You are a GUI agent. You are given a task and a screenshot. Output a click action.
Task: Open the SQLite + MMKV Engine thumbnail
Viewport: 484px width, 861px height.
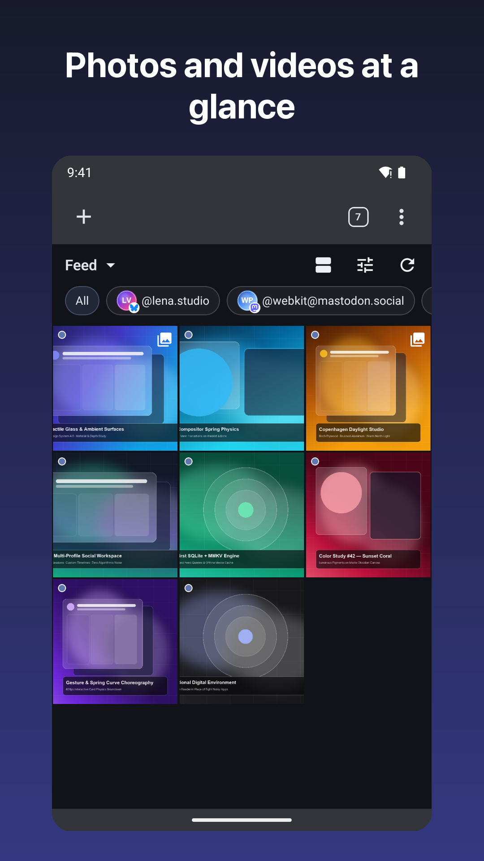tap(242, 515)
